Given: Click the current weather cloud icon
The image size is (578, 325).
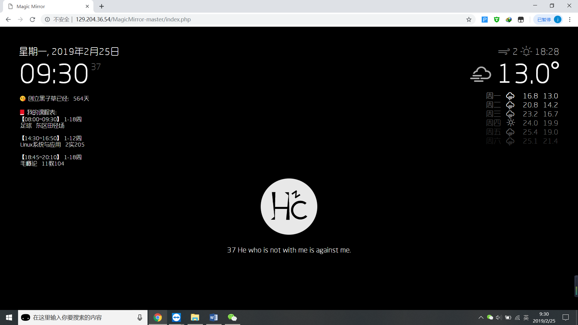Looking at the screenshot, I should click(481, 74).
